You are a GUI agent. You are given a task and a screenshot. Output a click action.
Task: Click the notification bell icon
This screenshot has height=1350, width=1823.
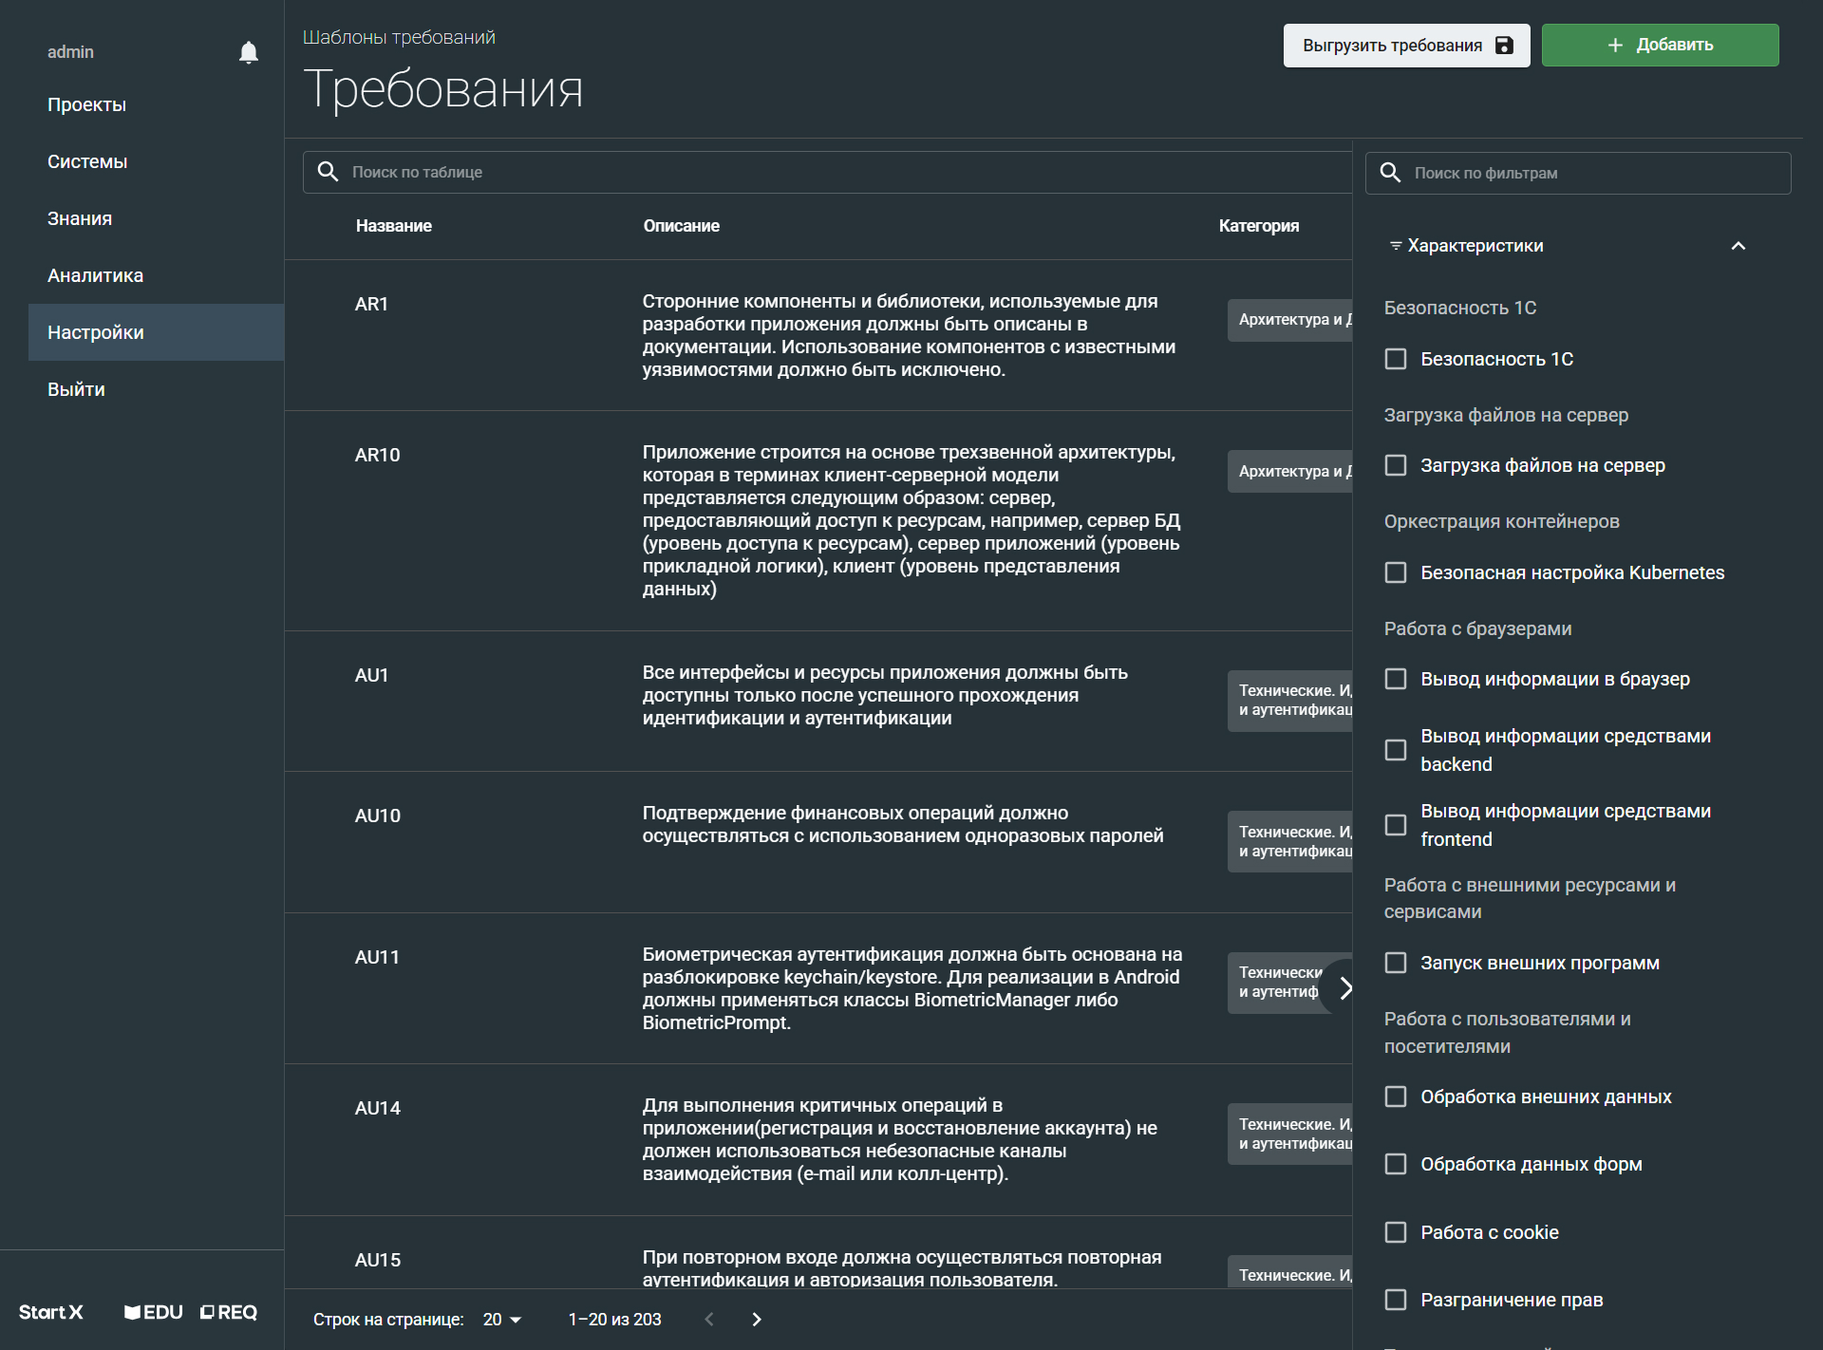pyautogui.click(x=249, y=52)
